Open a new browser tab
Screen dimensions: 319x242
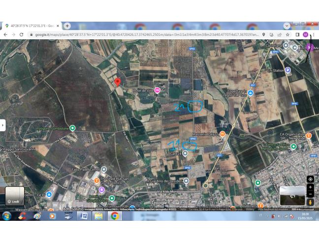tap(67, 26)
